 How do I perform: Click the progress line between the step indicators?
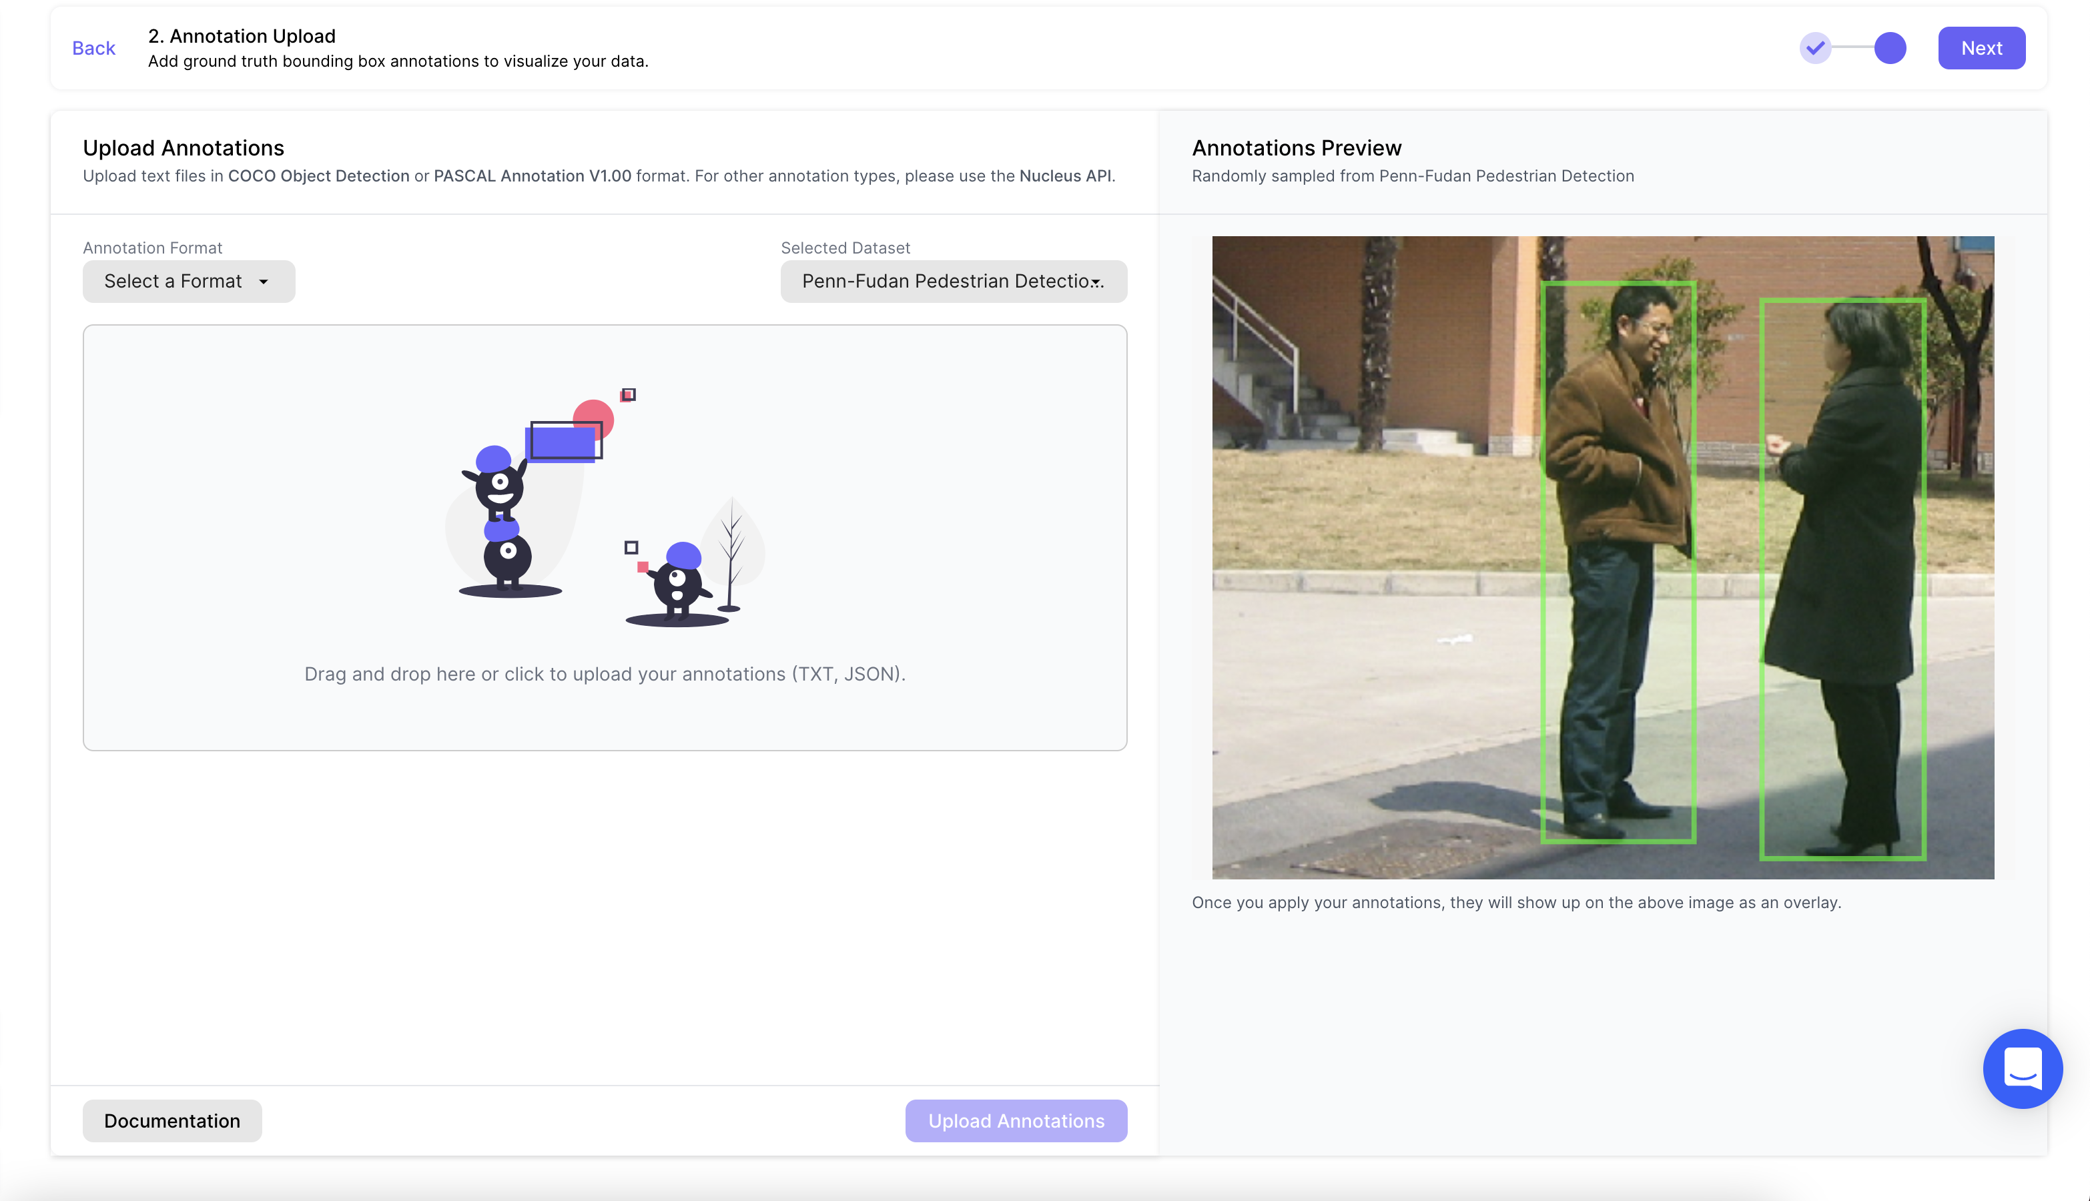pyautogui.click(x=1852, y=48)
